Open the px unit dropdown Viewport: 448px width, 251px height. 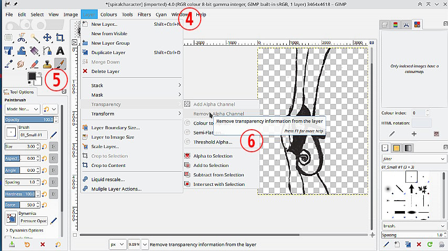click(x=118, y=244)
